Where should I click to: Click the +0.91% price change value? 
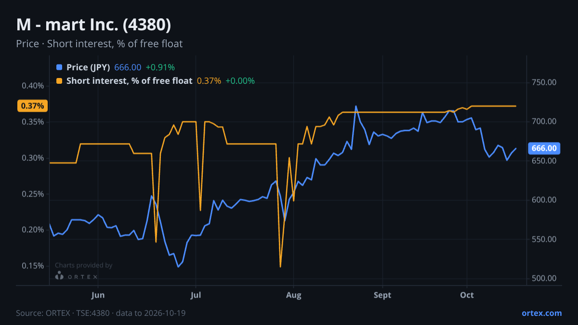(160, 67)
